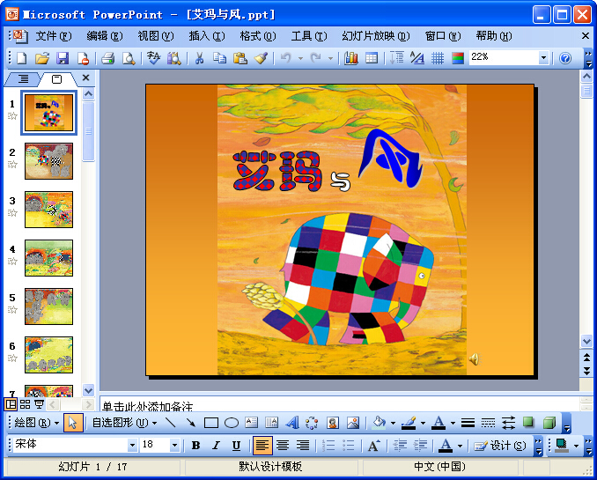Open the 插入(I) menu
Screen dimensions: 597x480
click(207, 36)
